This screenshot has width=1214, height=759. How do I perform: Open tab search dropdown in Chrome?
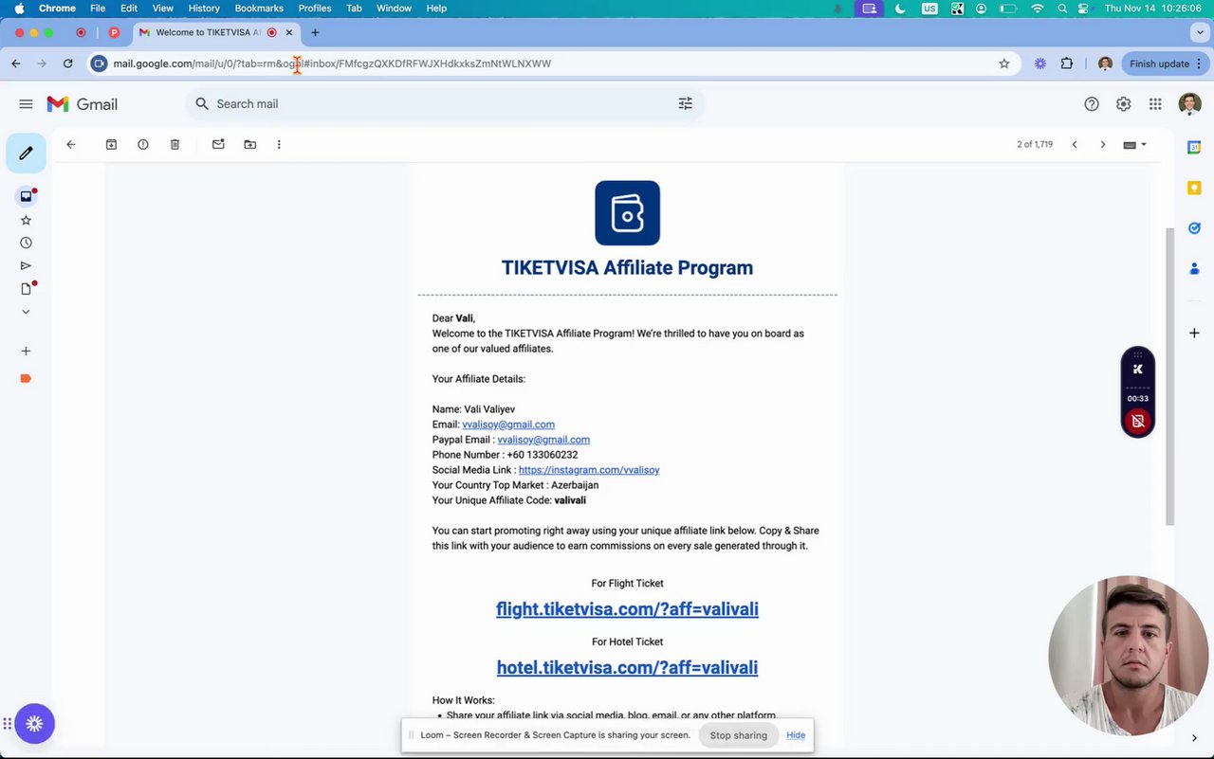point(1200,32)
